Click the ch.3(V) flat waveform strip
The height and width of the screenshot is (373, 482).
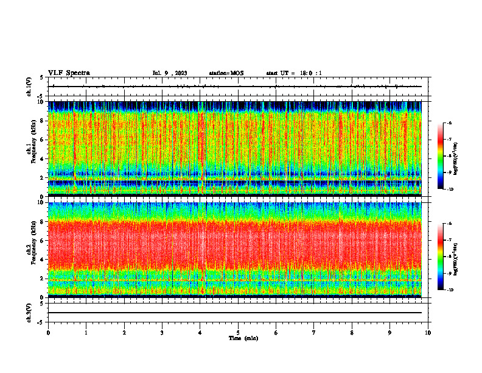pyautogui.click(x=238, y=313)
